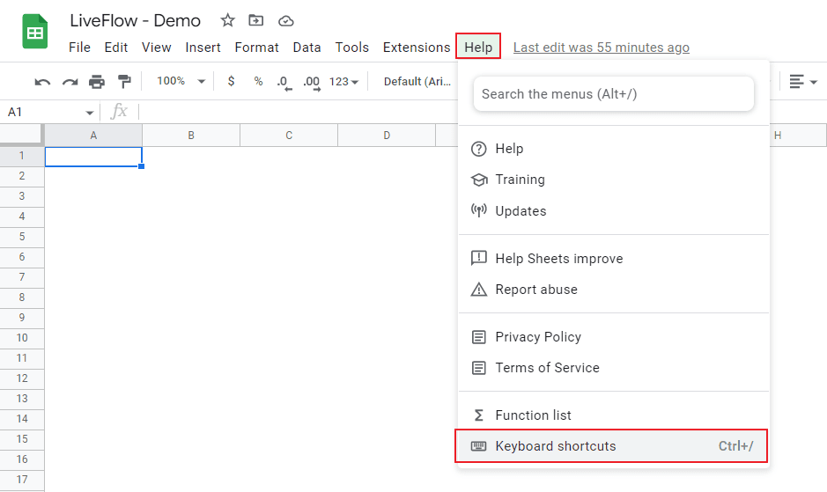Open Terms of Service menu entry
This screenshot has width=827, height=492.
point(613,368)
